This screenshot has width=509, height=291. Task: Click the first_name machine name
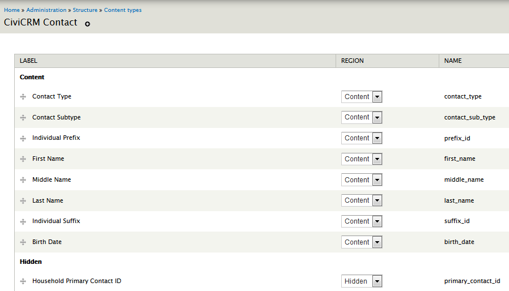click(460, 159)
